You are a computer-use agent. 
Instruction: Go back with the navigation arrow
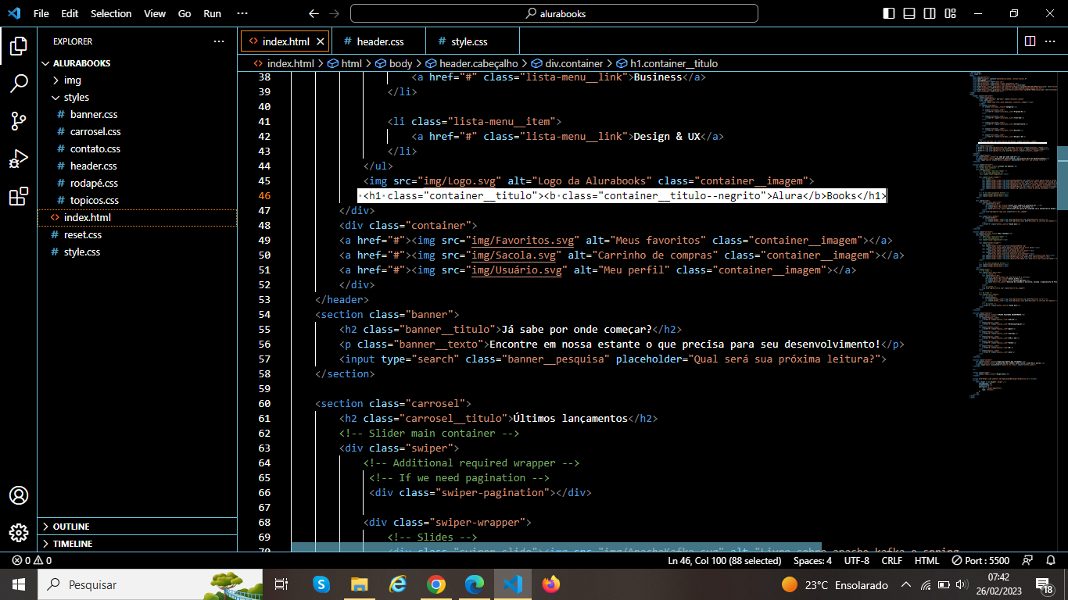tap(314, 13)
